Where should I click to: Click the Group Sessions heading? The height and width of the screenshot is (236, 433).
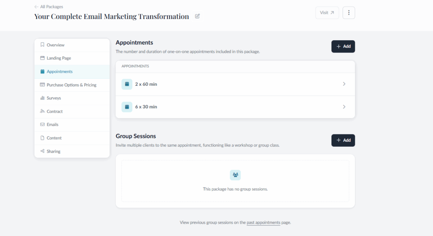pos(136,136)
